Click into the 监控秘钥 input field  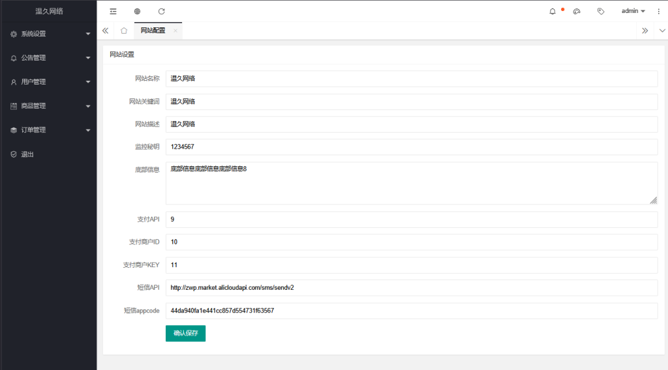[411, 147]
